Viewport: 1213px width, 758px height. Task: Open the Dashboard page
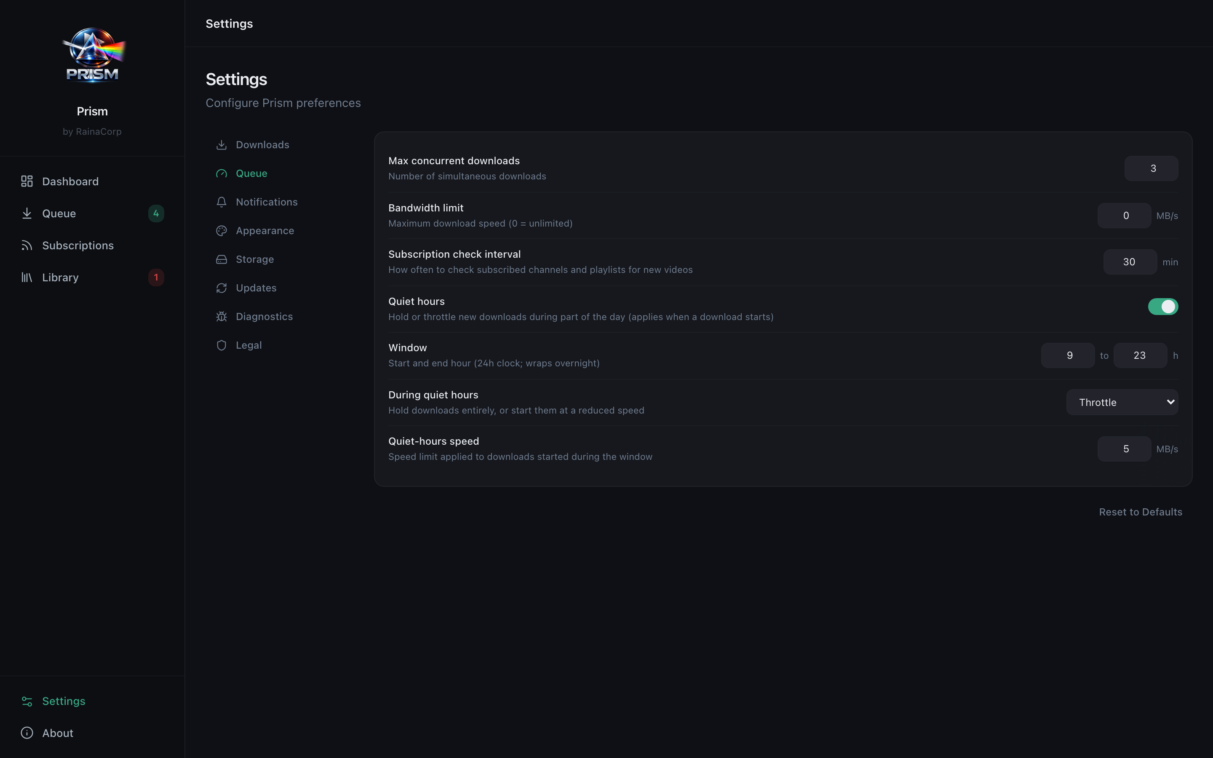92,181
